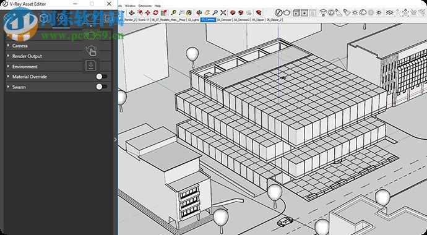Select the Move tool
The image size is (427, 235).
[148, 12]
